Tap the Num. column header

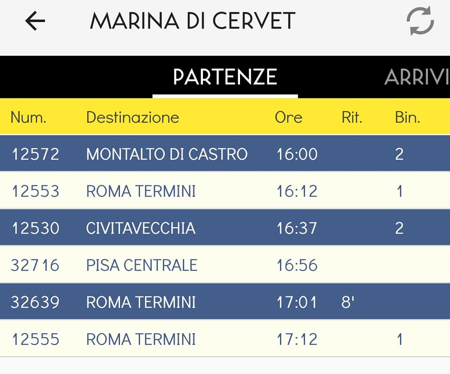tap(29, 117)
